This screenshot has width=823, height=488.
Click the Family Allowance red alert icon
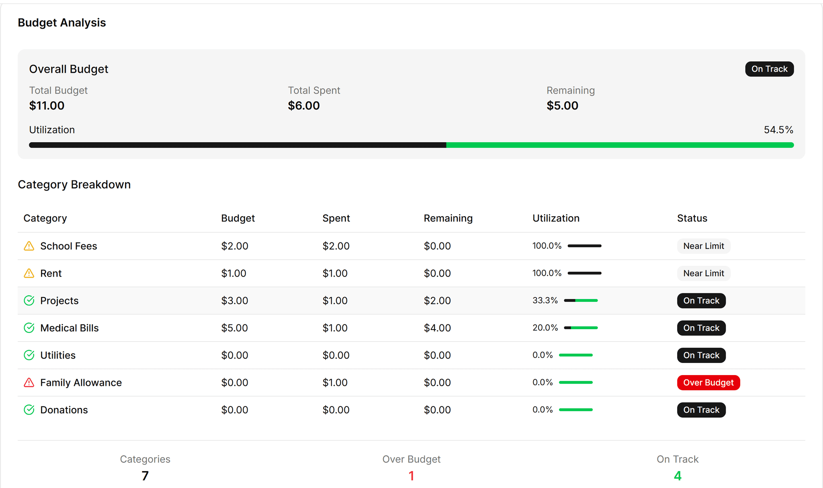click(x=29, y=383)
